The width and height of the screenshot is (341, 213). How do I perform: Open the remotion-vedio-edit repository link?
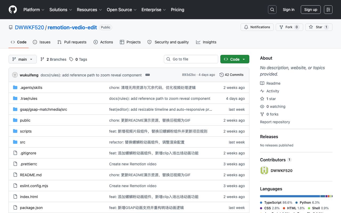(72, 27)
